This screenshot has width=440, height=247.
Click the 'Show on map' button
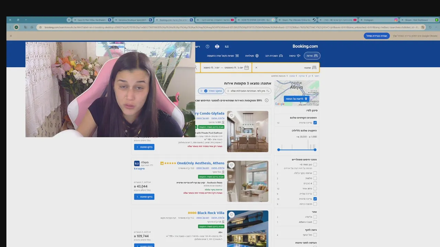(296, 99)
